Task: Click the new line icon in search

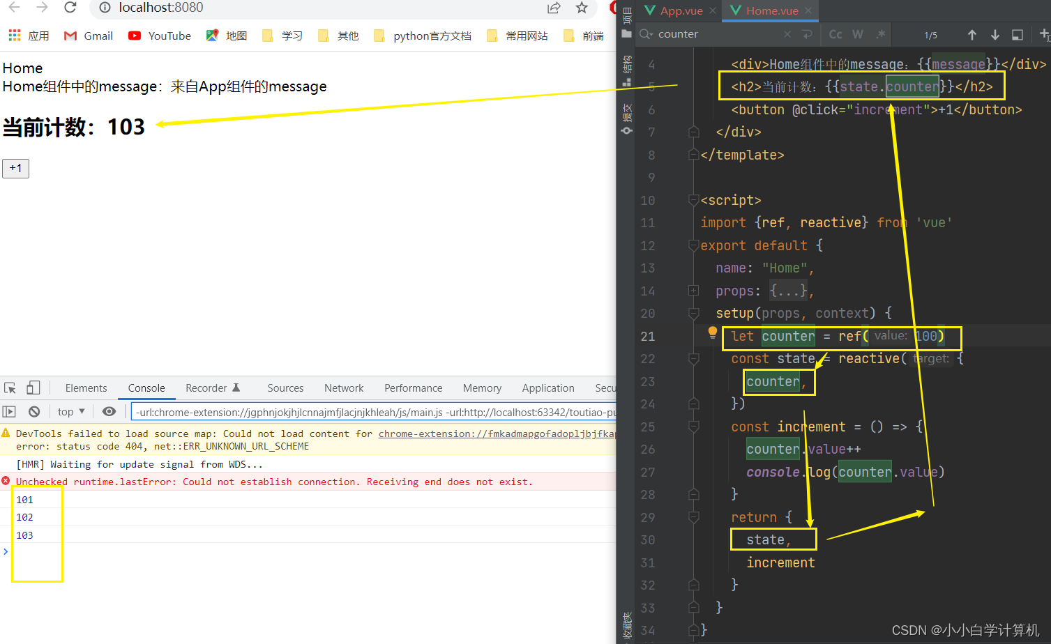Action: 807,34
